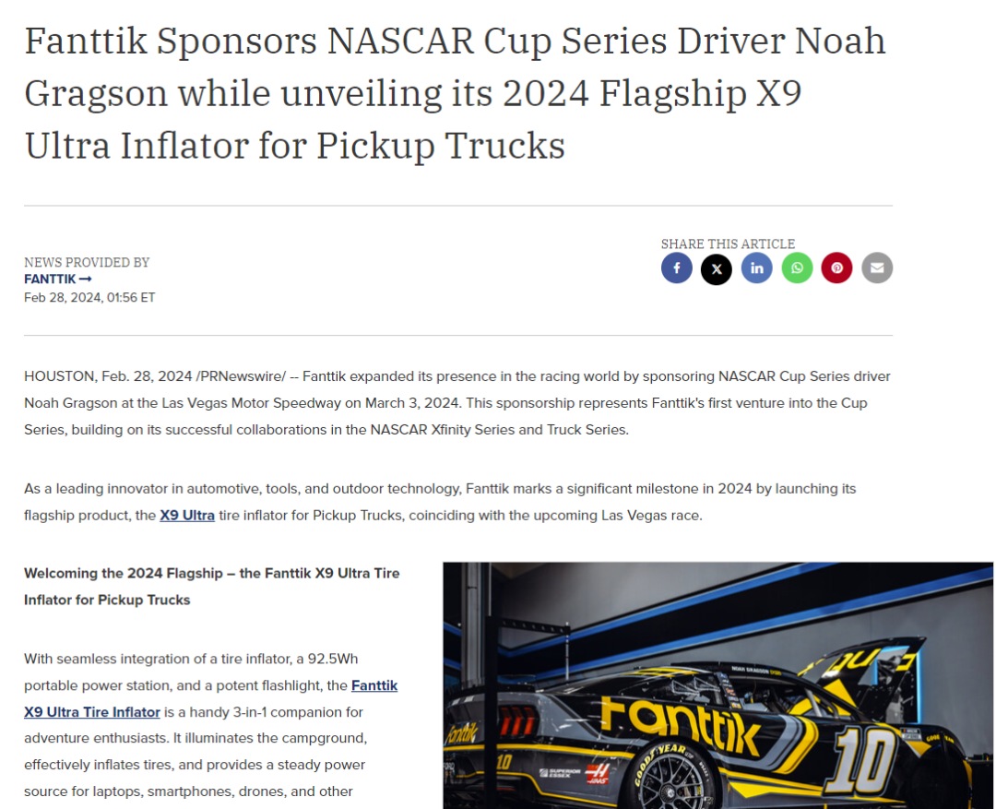Click the arrow next to FANTTIK
The width and height of the screenshot is (996, 809).
tap(86, 280)
